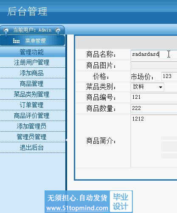Click 退出后台 to log out
The height and width of the screenshot is (213, 177).
click(x=31, y=147)
